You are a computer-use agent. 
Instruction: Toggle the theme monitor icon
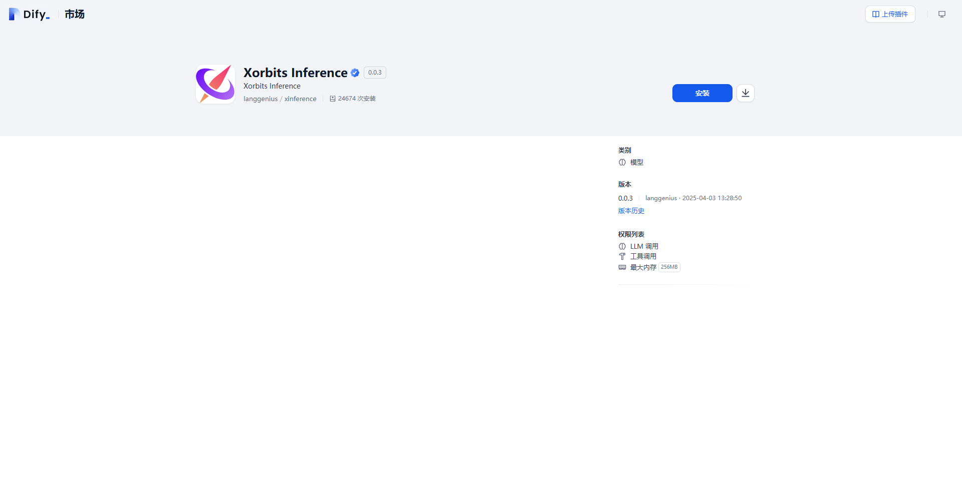(941, 14)
